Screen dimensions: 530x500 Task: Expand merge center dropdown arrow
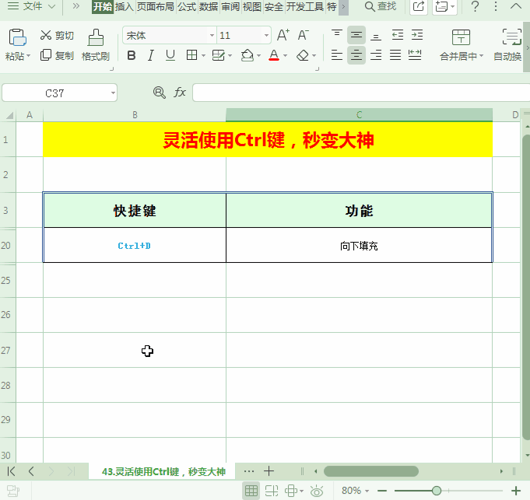(481, 56)
